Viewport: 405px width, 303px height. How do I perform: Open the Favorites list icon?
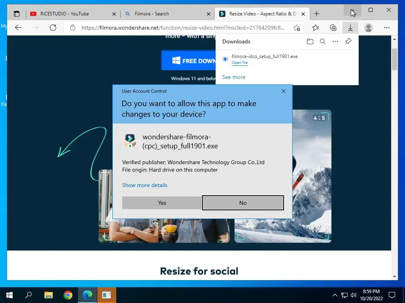tap(316, 28)
